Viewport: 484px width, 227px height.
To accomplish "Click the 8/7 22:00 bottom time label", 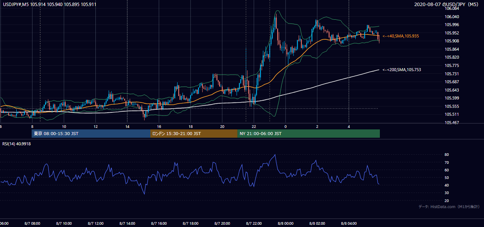I will [x=254, y=223].
